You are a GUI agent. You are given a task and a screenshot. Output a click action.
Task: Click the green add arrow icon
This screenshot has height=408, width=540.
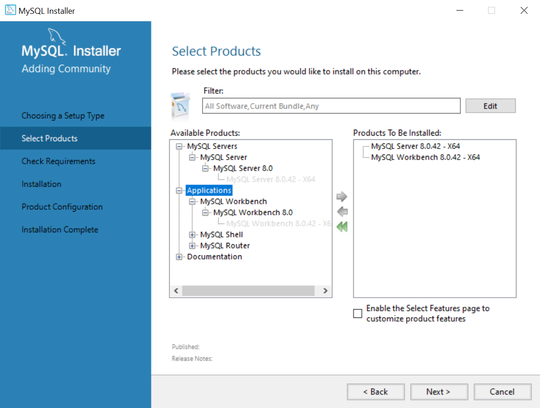tap(341, 197)
